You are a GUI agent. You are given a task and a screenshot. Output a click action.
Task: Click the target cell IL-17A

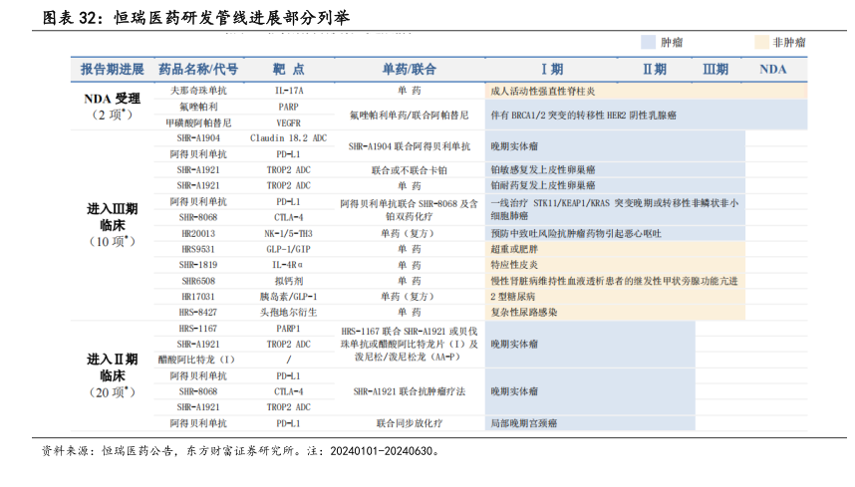point(288,91)
